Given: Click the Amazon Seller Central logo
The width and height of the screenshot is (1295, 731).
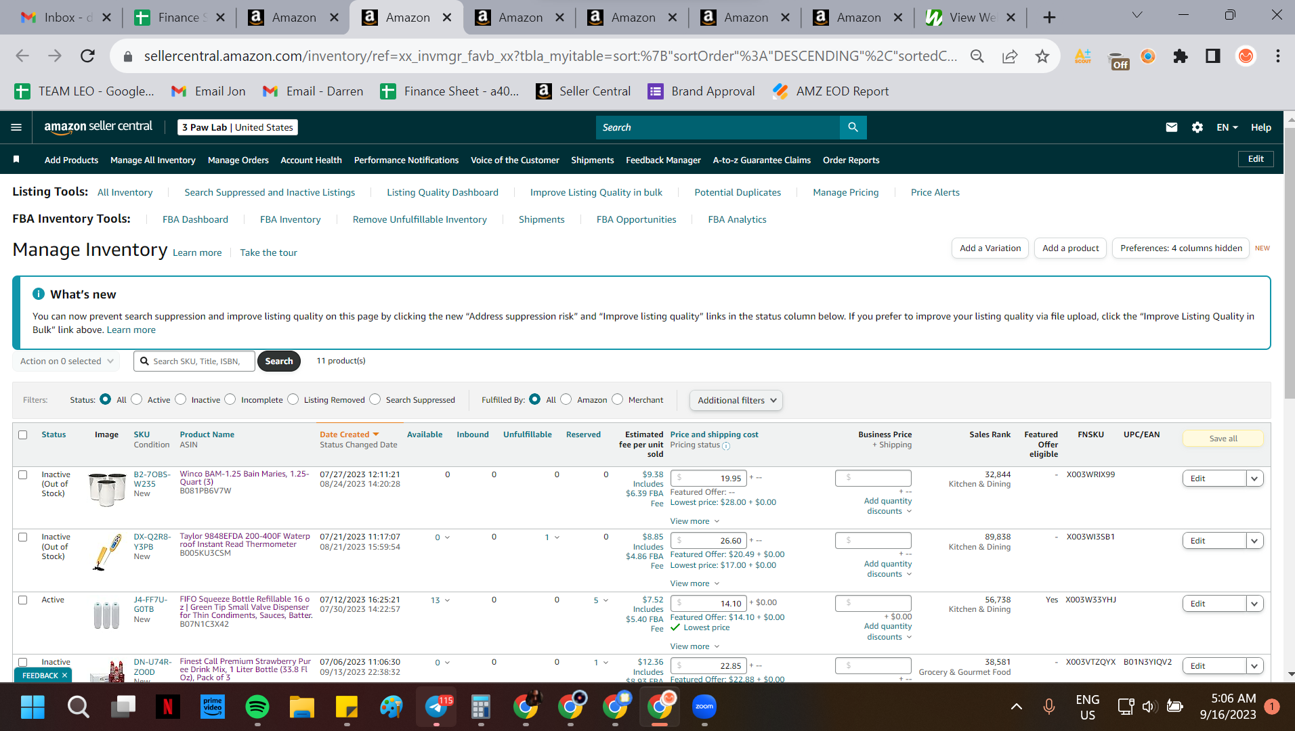Looking at the screenshot, I should (x=98, y=127).
